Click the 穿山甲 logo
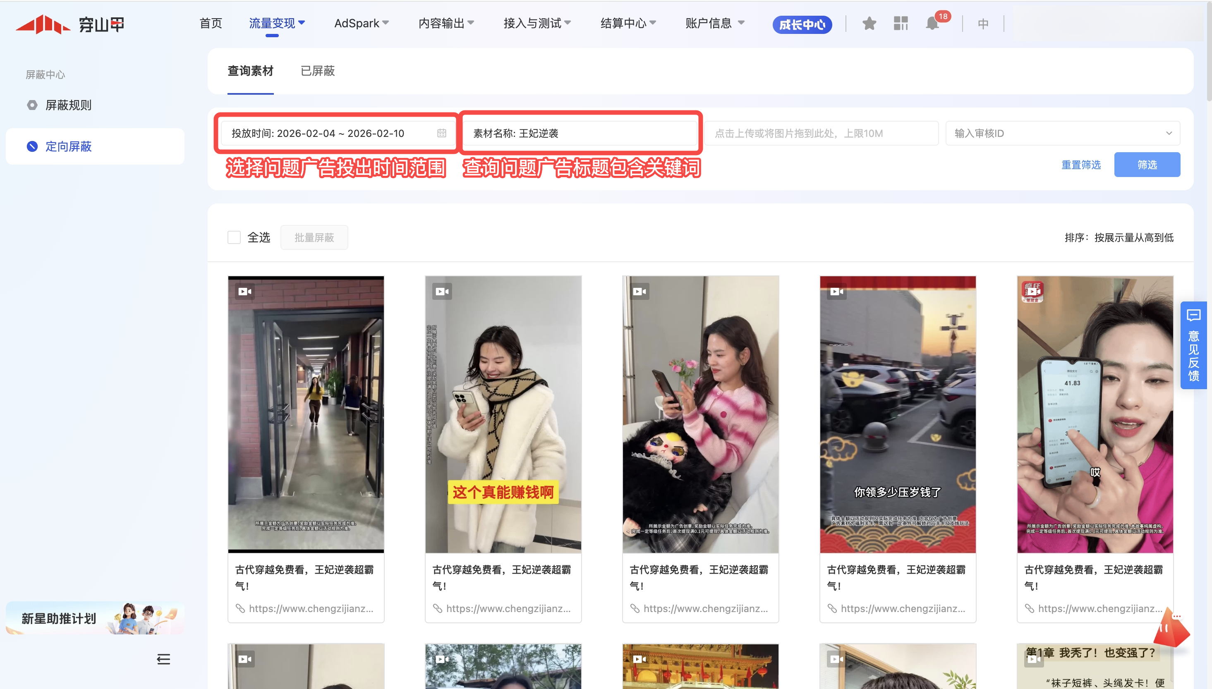Screen dimensions: 1212x689 (x=70, y=24)
